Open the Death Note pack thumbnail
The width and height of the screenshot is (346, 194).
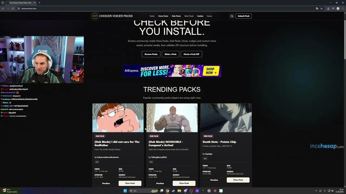(x=226, y=118)
